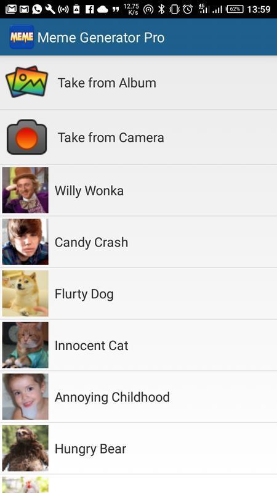Tap the Facebook notification icon in status bar
277x493 pixels.
click(x=89, y=9)
